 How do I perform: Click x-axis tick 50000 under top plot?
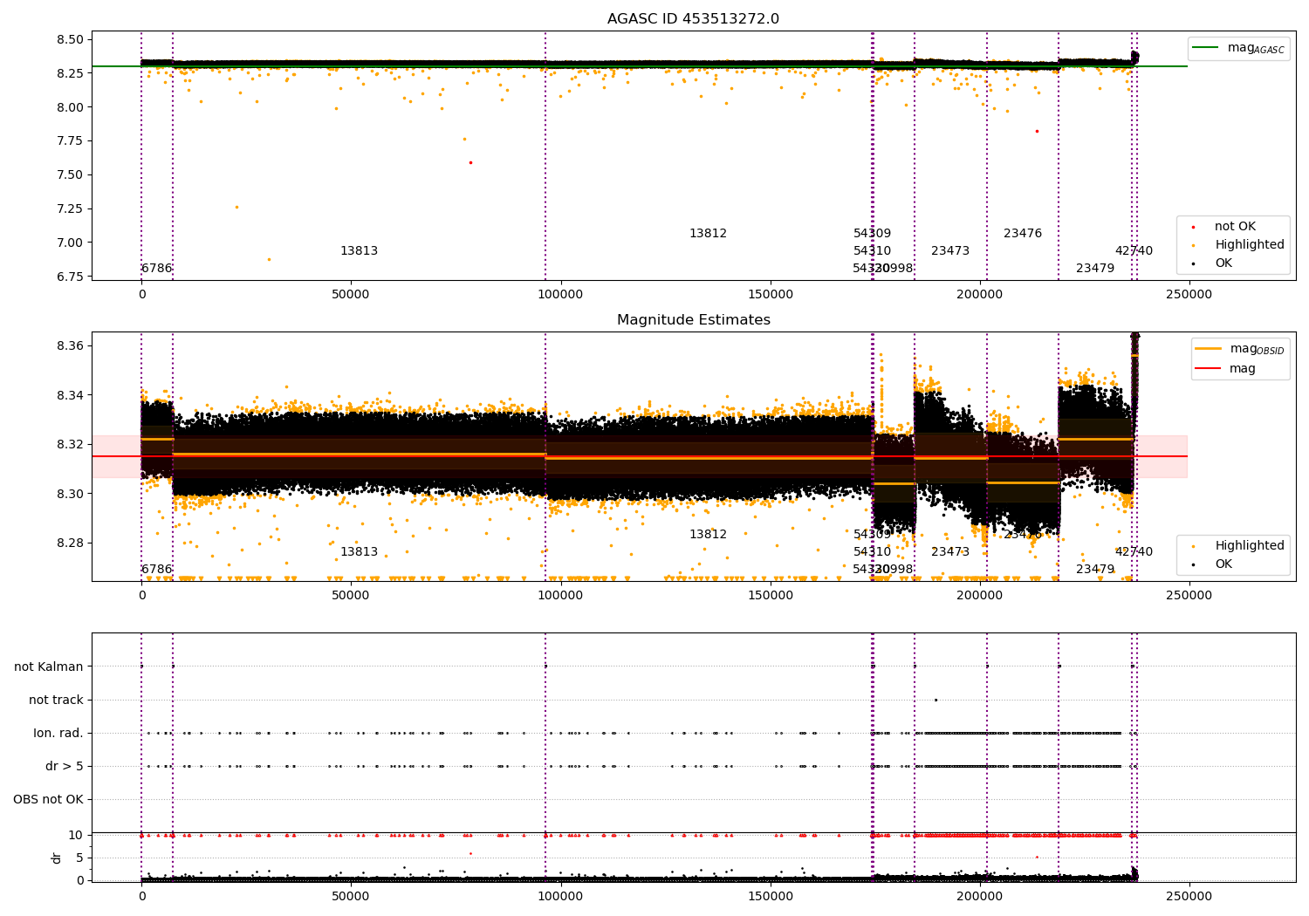[351, 295]
